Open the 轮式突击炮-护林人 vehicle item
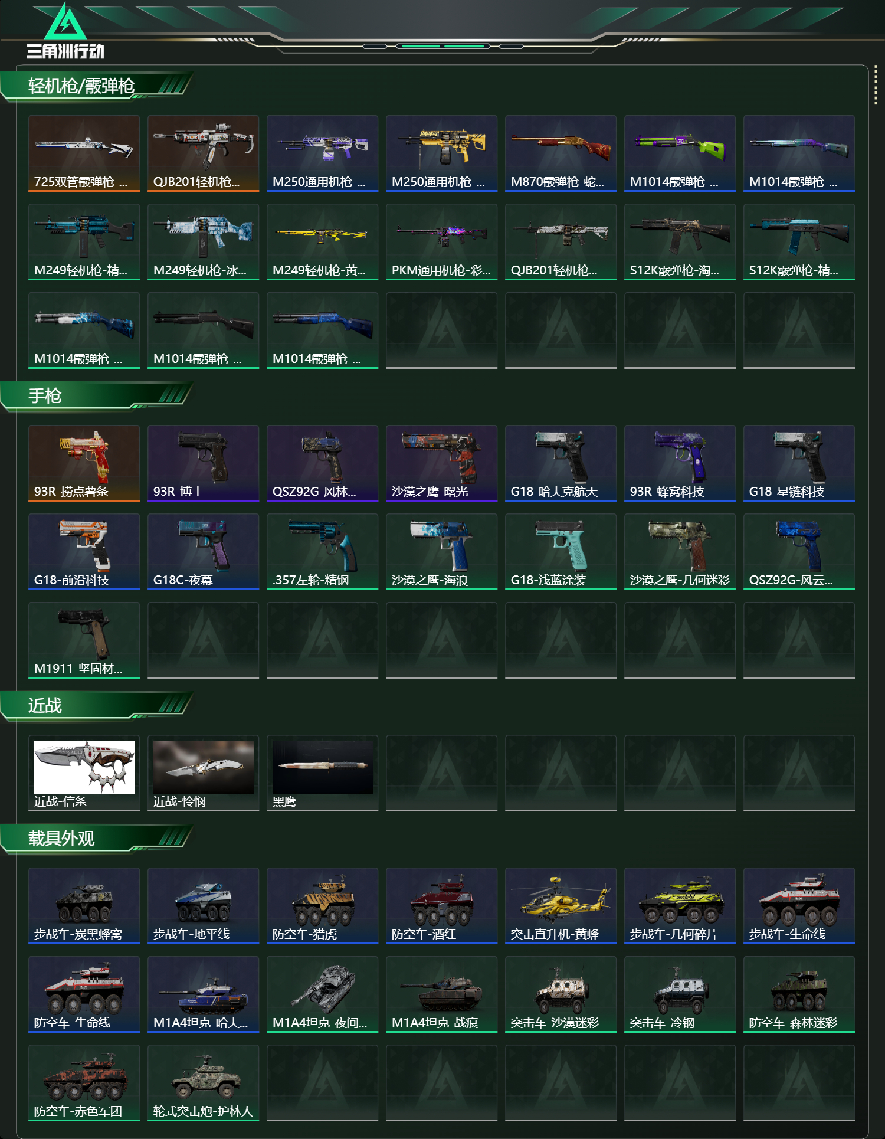Image resolution: width=885 pixels, height=1139 pixels. (204, 1083)
